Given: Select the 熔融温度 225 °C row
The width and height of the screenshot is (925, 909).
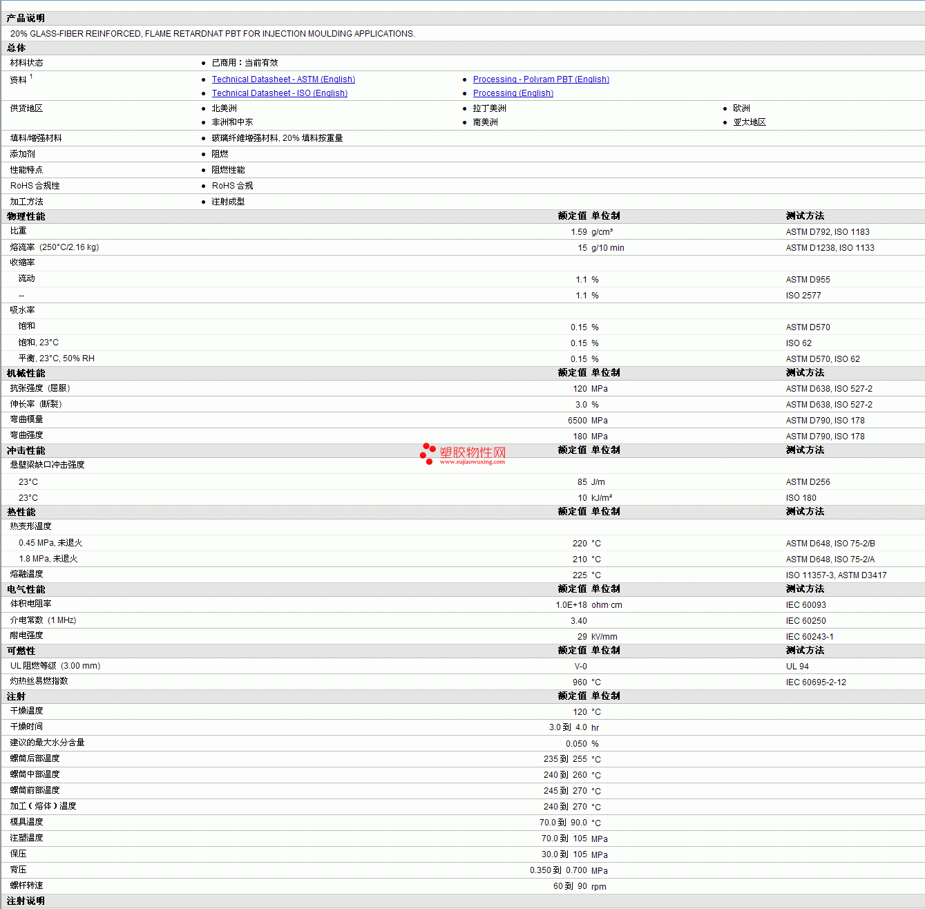Looking at the screenshot, I should 462,575.
